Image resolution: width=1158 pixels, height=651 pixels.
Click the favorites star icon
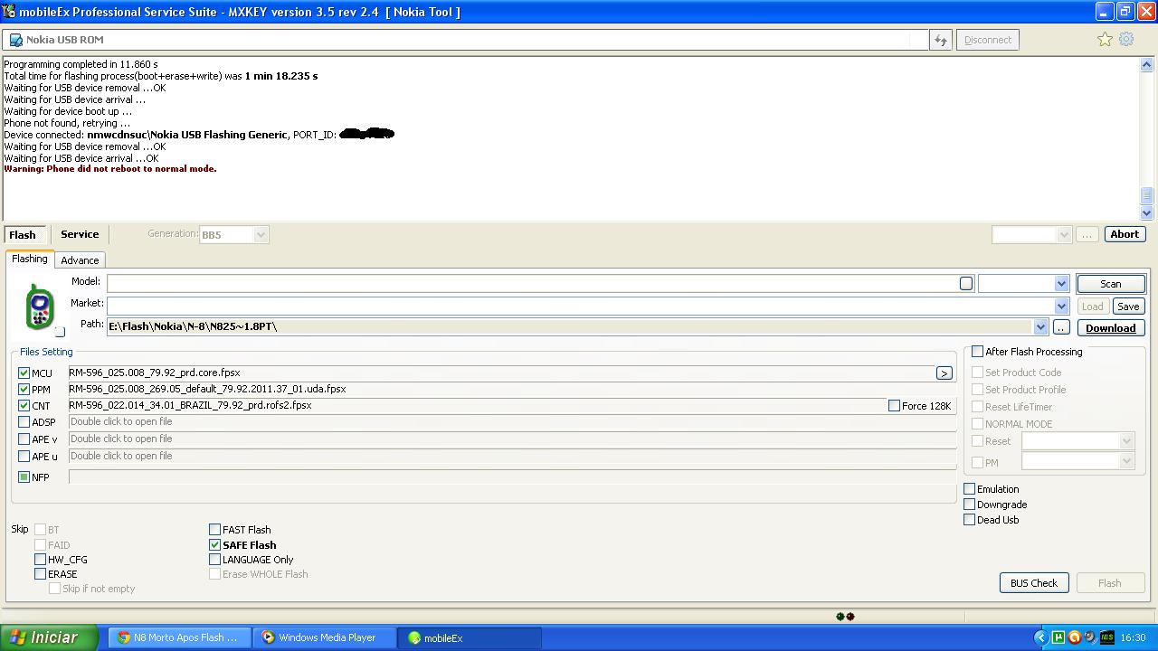tap(1105, 39)
